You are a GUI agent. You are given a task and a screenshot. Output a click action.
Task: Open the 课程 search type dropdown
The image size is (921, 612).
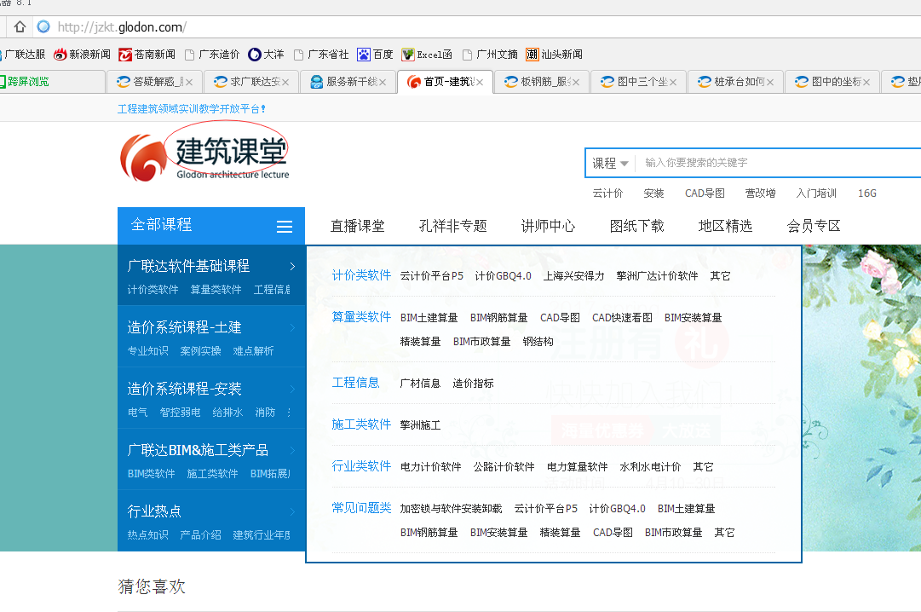(x=610, y=163)
